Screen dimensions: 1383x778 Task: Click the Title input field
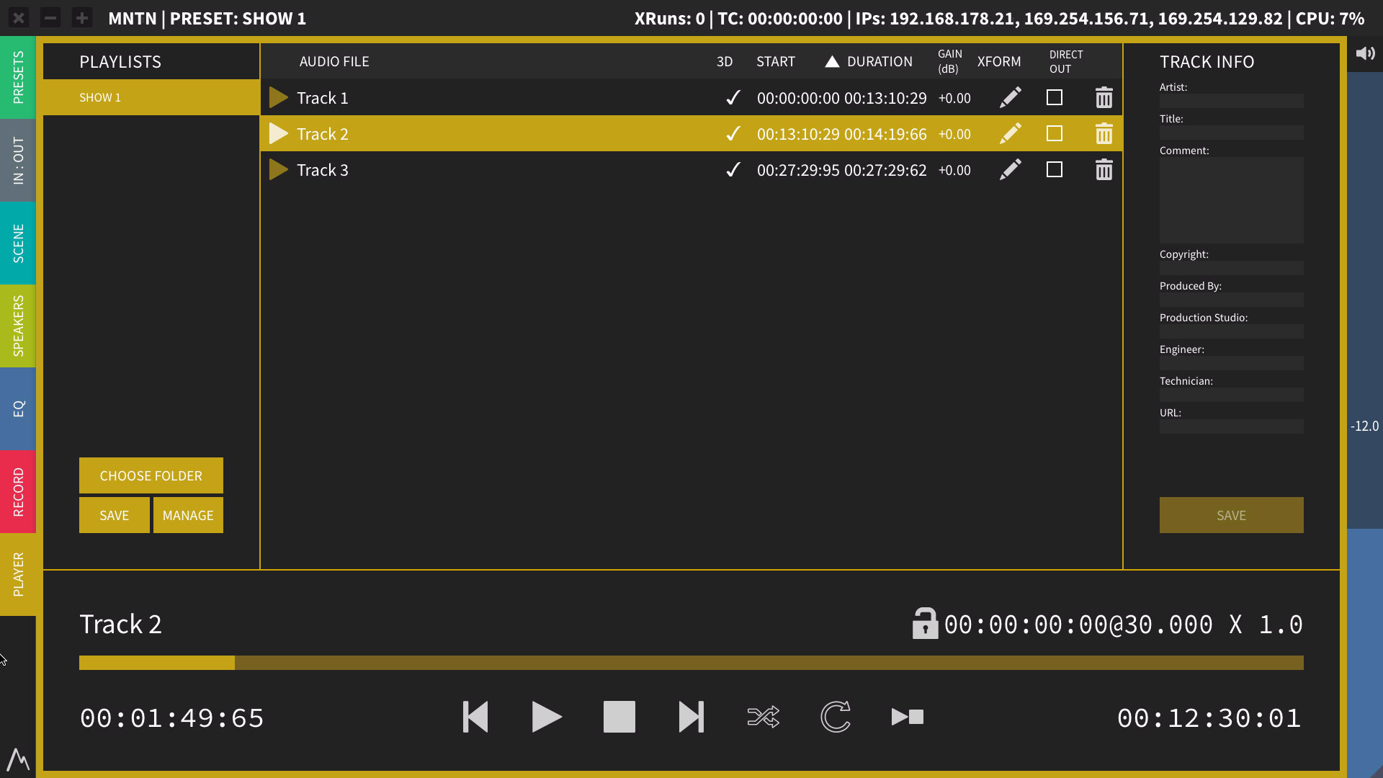1231,133
